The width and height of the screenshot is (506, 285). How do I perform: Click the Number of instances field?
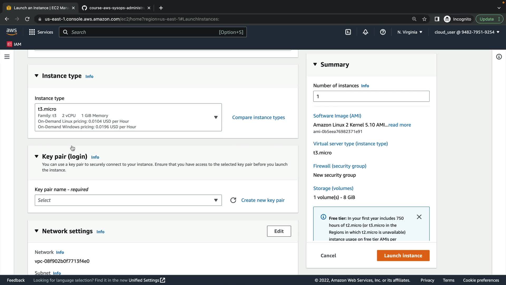[371, 96]
